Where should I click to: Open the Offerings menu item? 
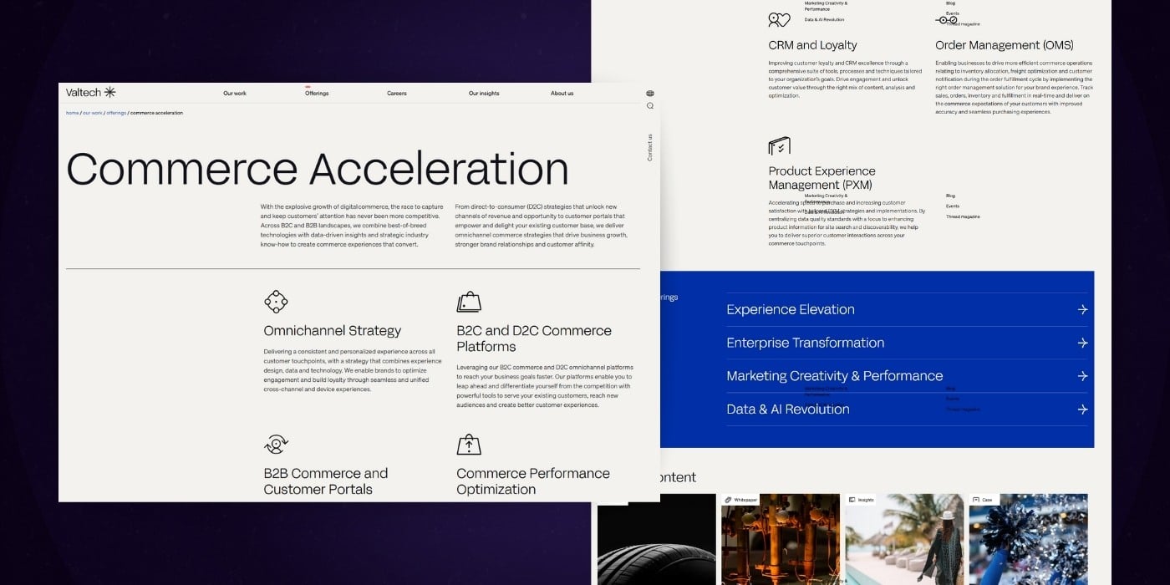[317, 94]
